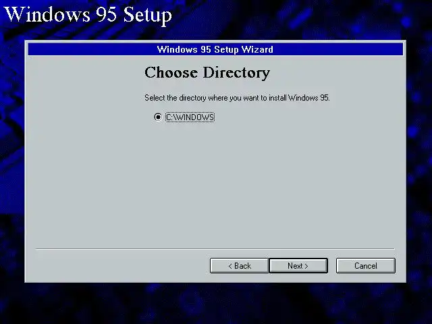The width and height of the screenshot is (432, 324).
Task: Click the Choose Directory heading
Action: (x=207, y=73)
